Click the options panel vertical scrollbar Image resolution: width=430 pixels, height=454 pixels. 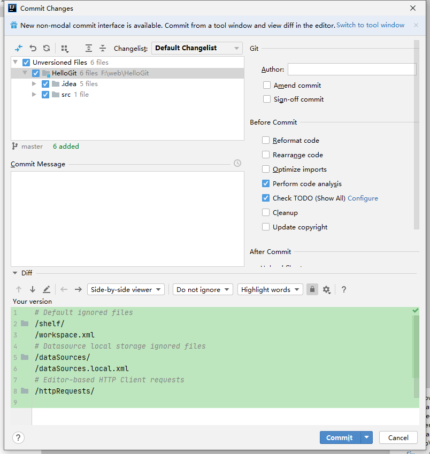coord(417,135)
